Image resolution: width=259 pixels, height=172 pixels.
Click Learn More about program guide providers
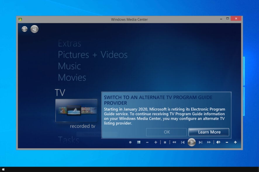click(x=209, y=132)
